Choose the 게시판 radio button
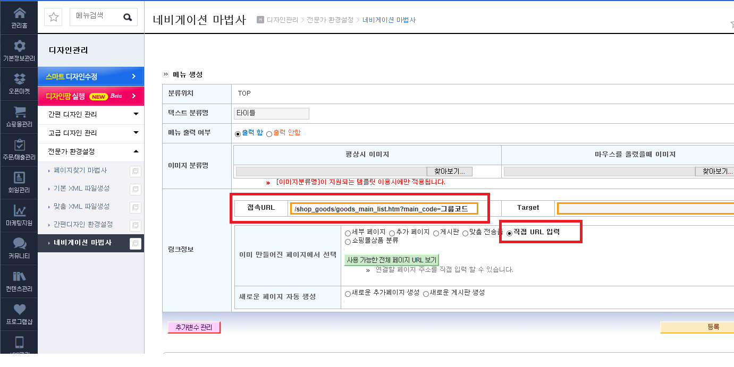 tap(436, 233)
